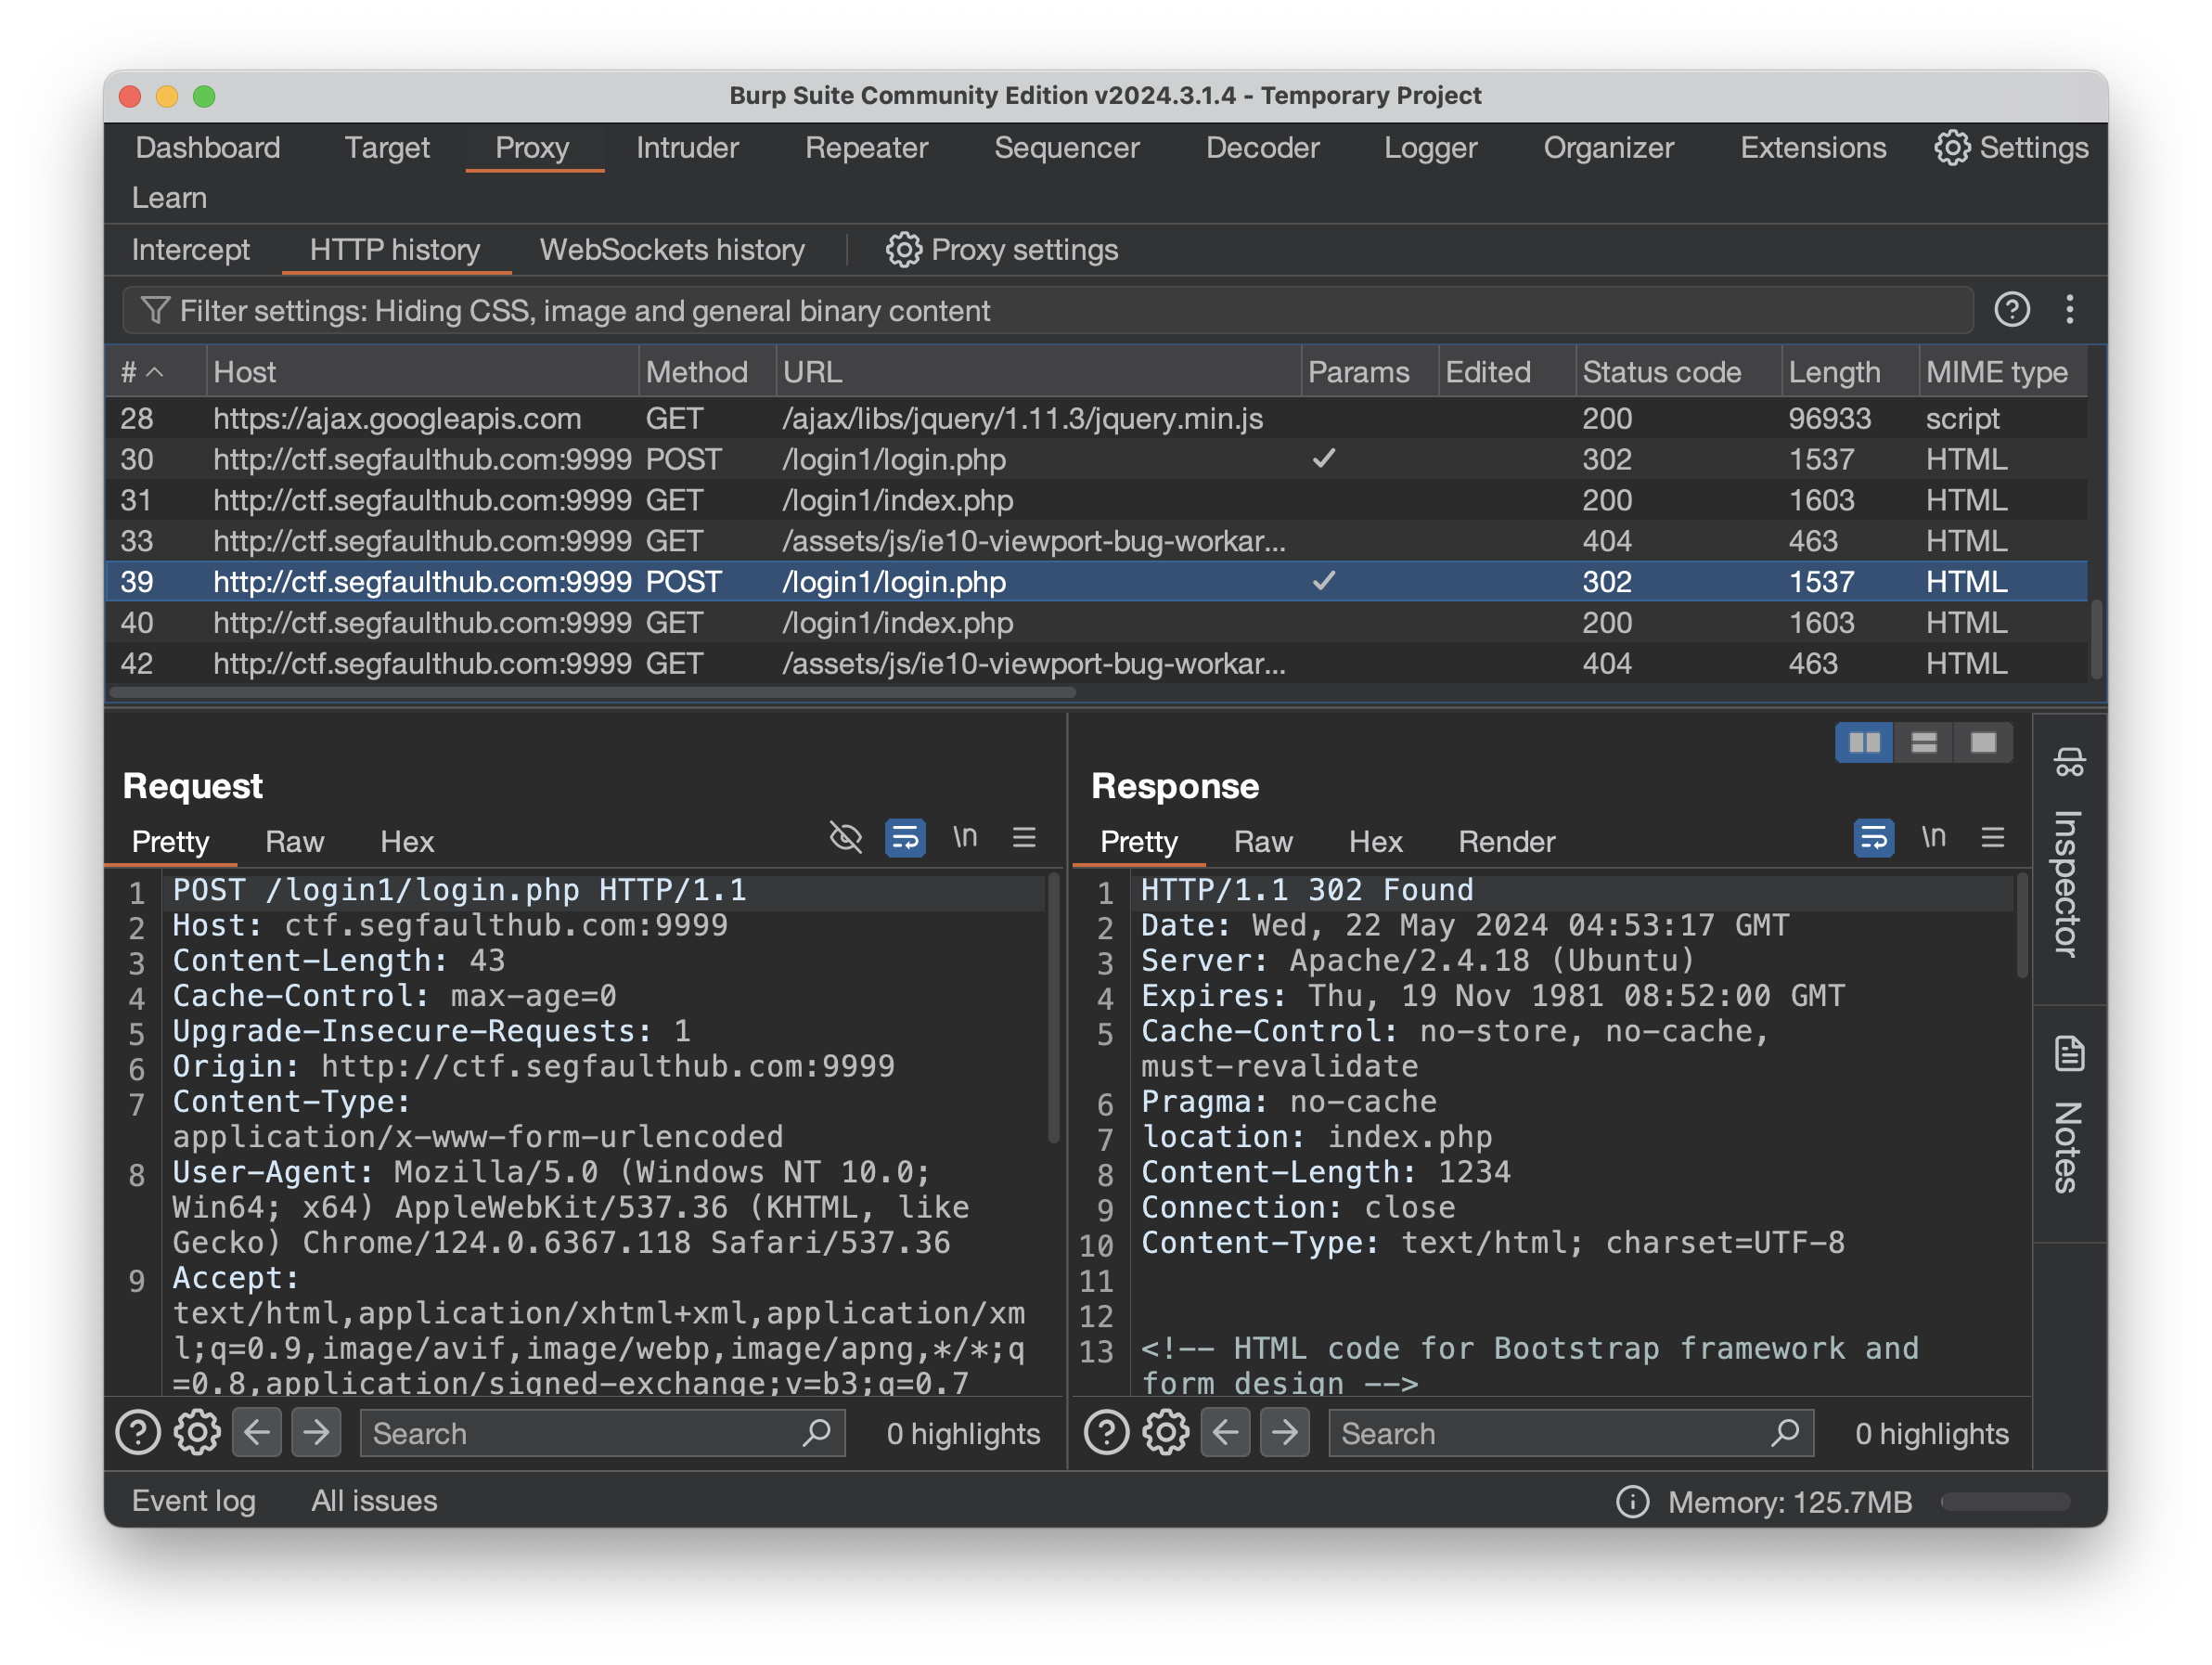Select the combined tab view layout icon
Viewport: 2212px width, 1665px height.
(x=1982, y=743)
